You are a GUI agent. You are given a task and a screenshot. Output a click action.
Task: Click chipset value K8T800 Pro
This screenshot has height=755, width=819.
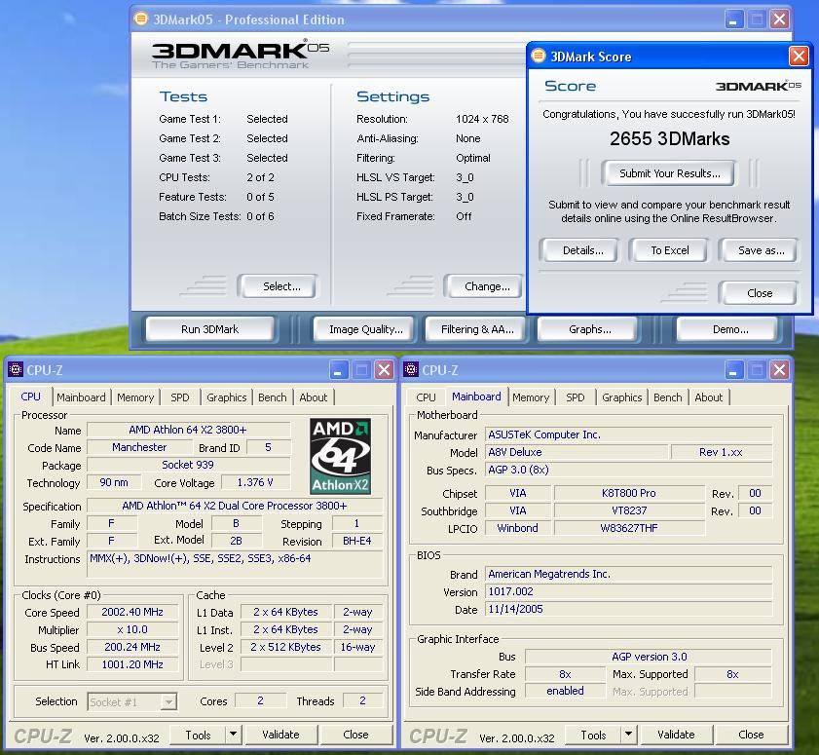[628, 493]
